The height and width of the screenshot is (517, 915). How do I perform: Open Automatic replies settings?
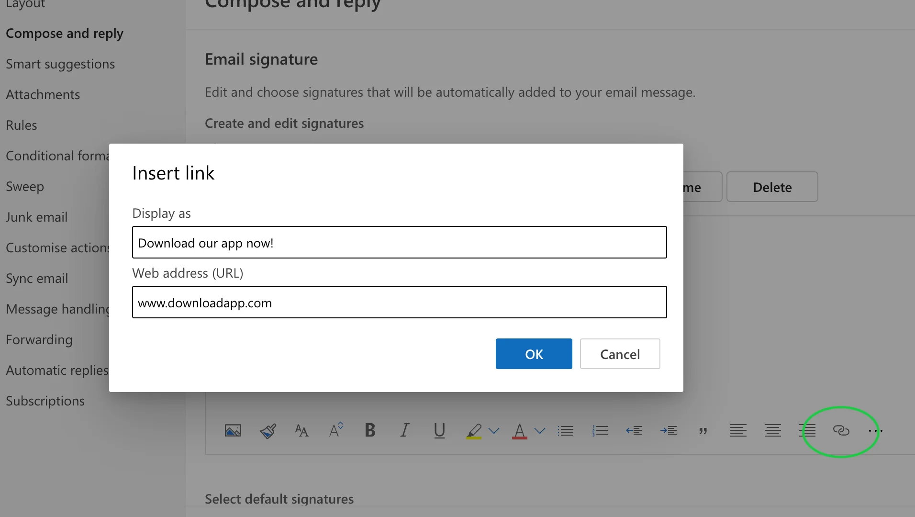click(x=57, y=371)
